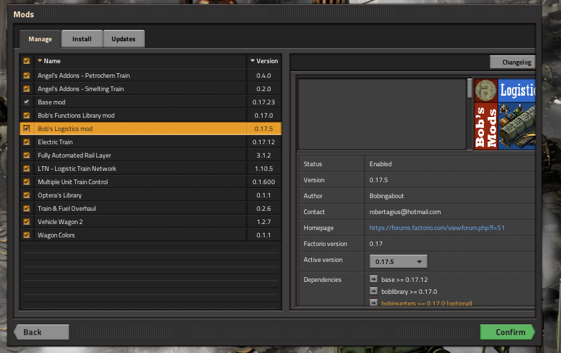This screenshot has width=561, height=353.
Task: Toggle the Base mod checkbox
Action: (27, 102)
